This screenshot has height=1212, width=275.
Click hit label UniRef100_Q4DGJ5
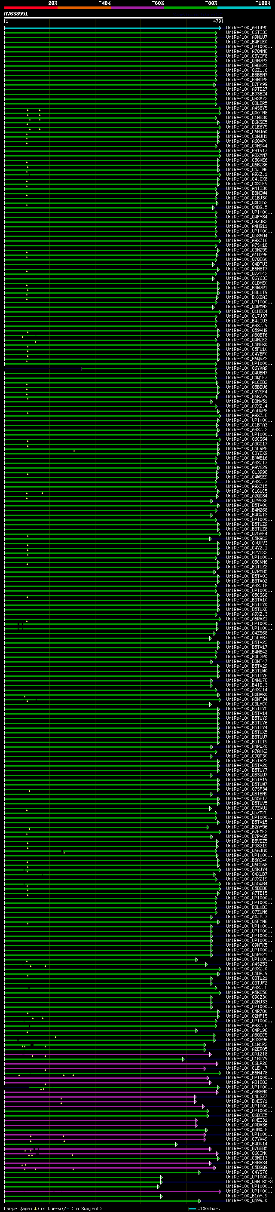pyautogui.click(x=247, y=208)
